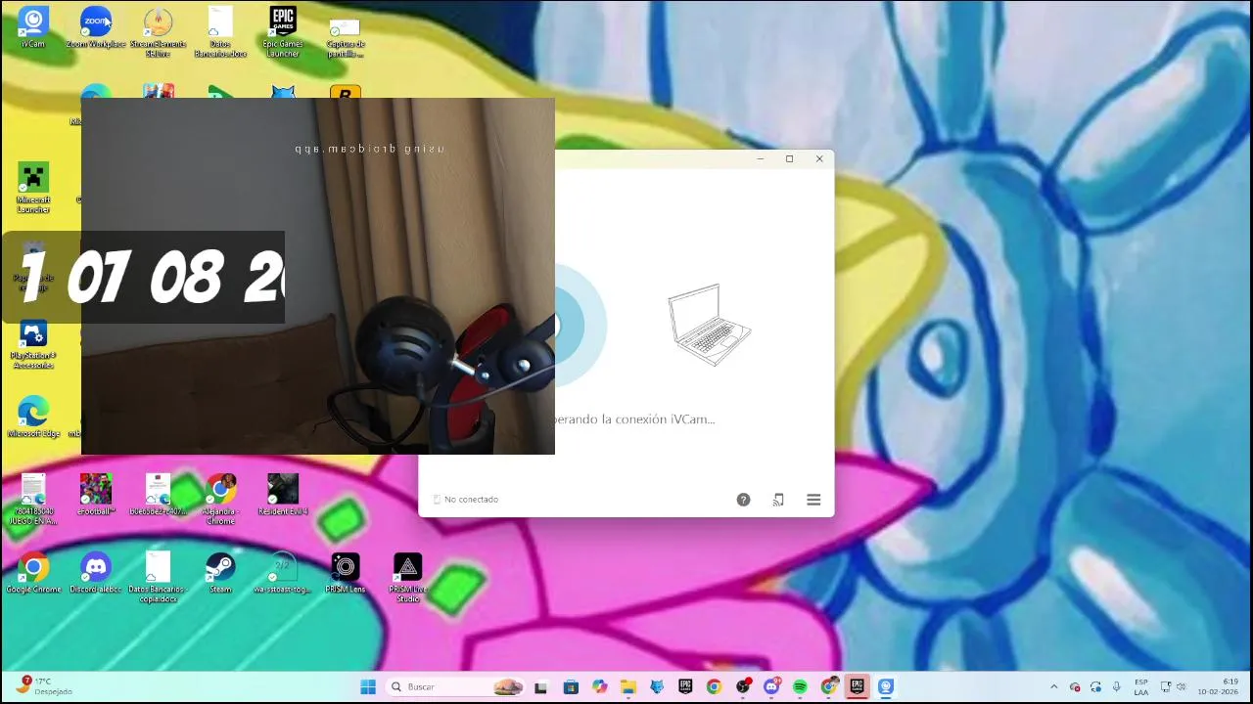
Task: Open the active Epic Games taskbar icon
Action: (x=857, y=687)
